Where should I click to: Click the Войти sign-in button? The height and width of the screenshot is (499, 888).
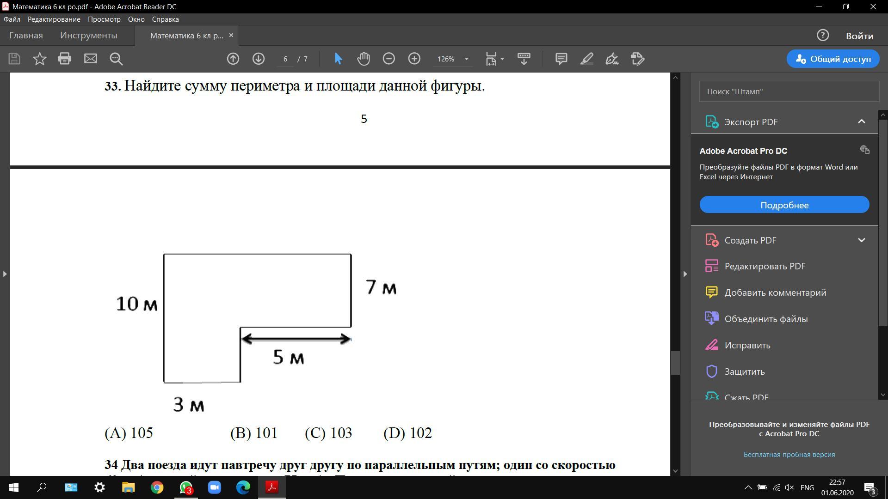860,36
